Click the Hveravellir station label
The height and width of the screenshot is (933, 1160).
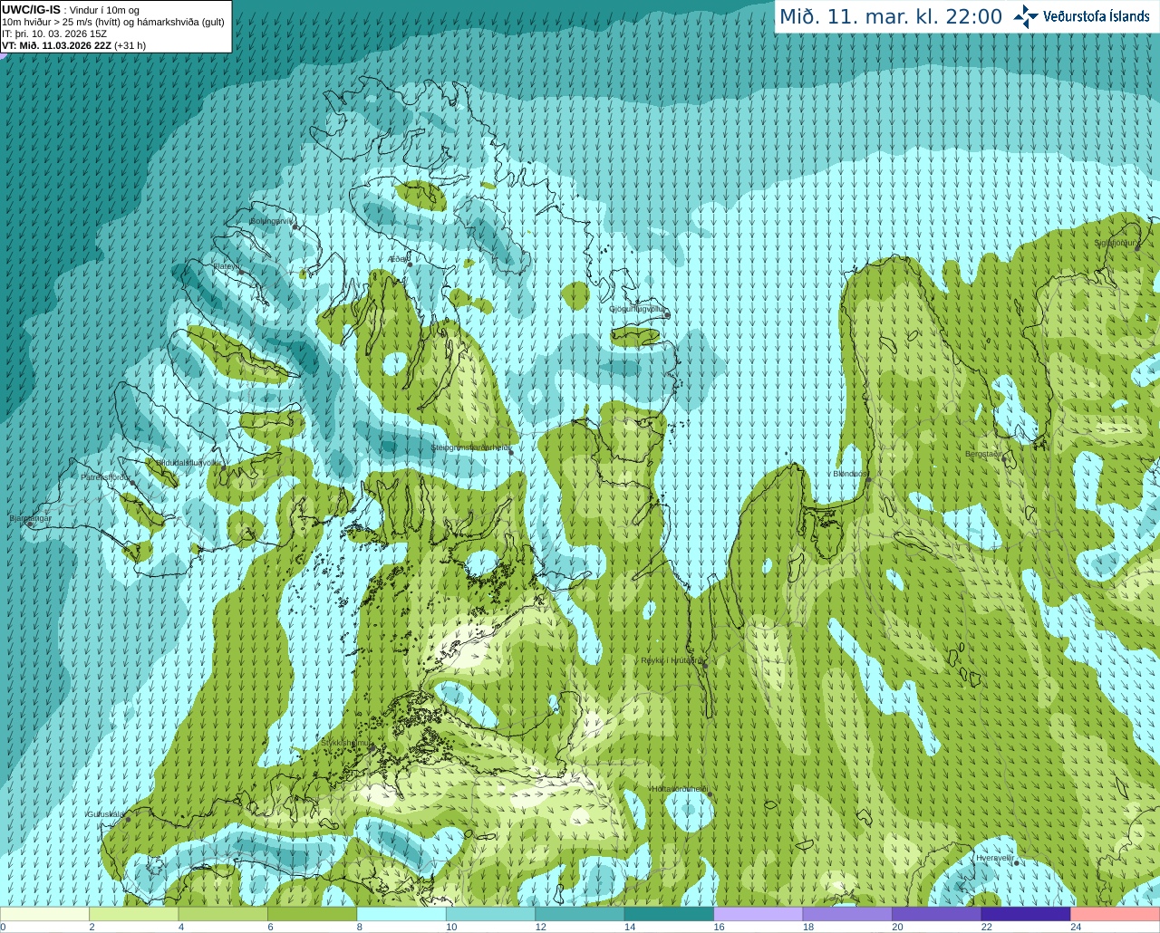[x=995, y=858]
